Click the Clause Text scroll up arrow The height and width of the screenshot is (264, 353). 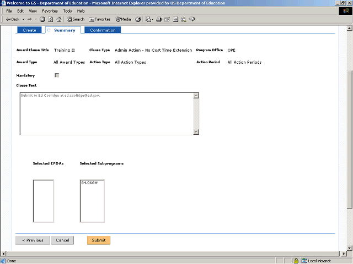click(x=196, y=96)
